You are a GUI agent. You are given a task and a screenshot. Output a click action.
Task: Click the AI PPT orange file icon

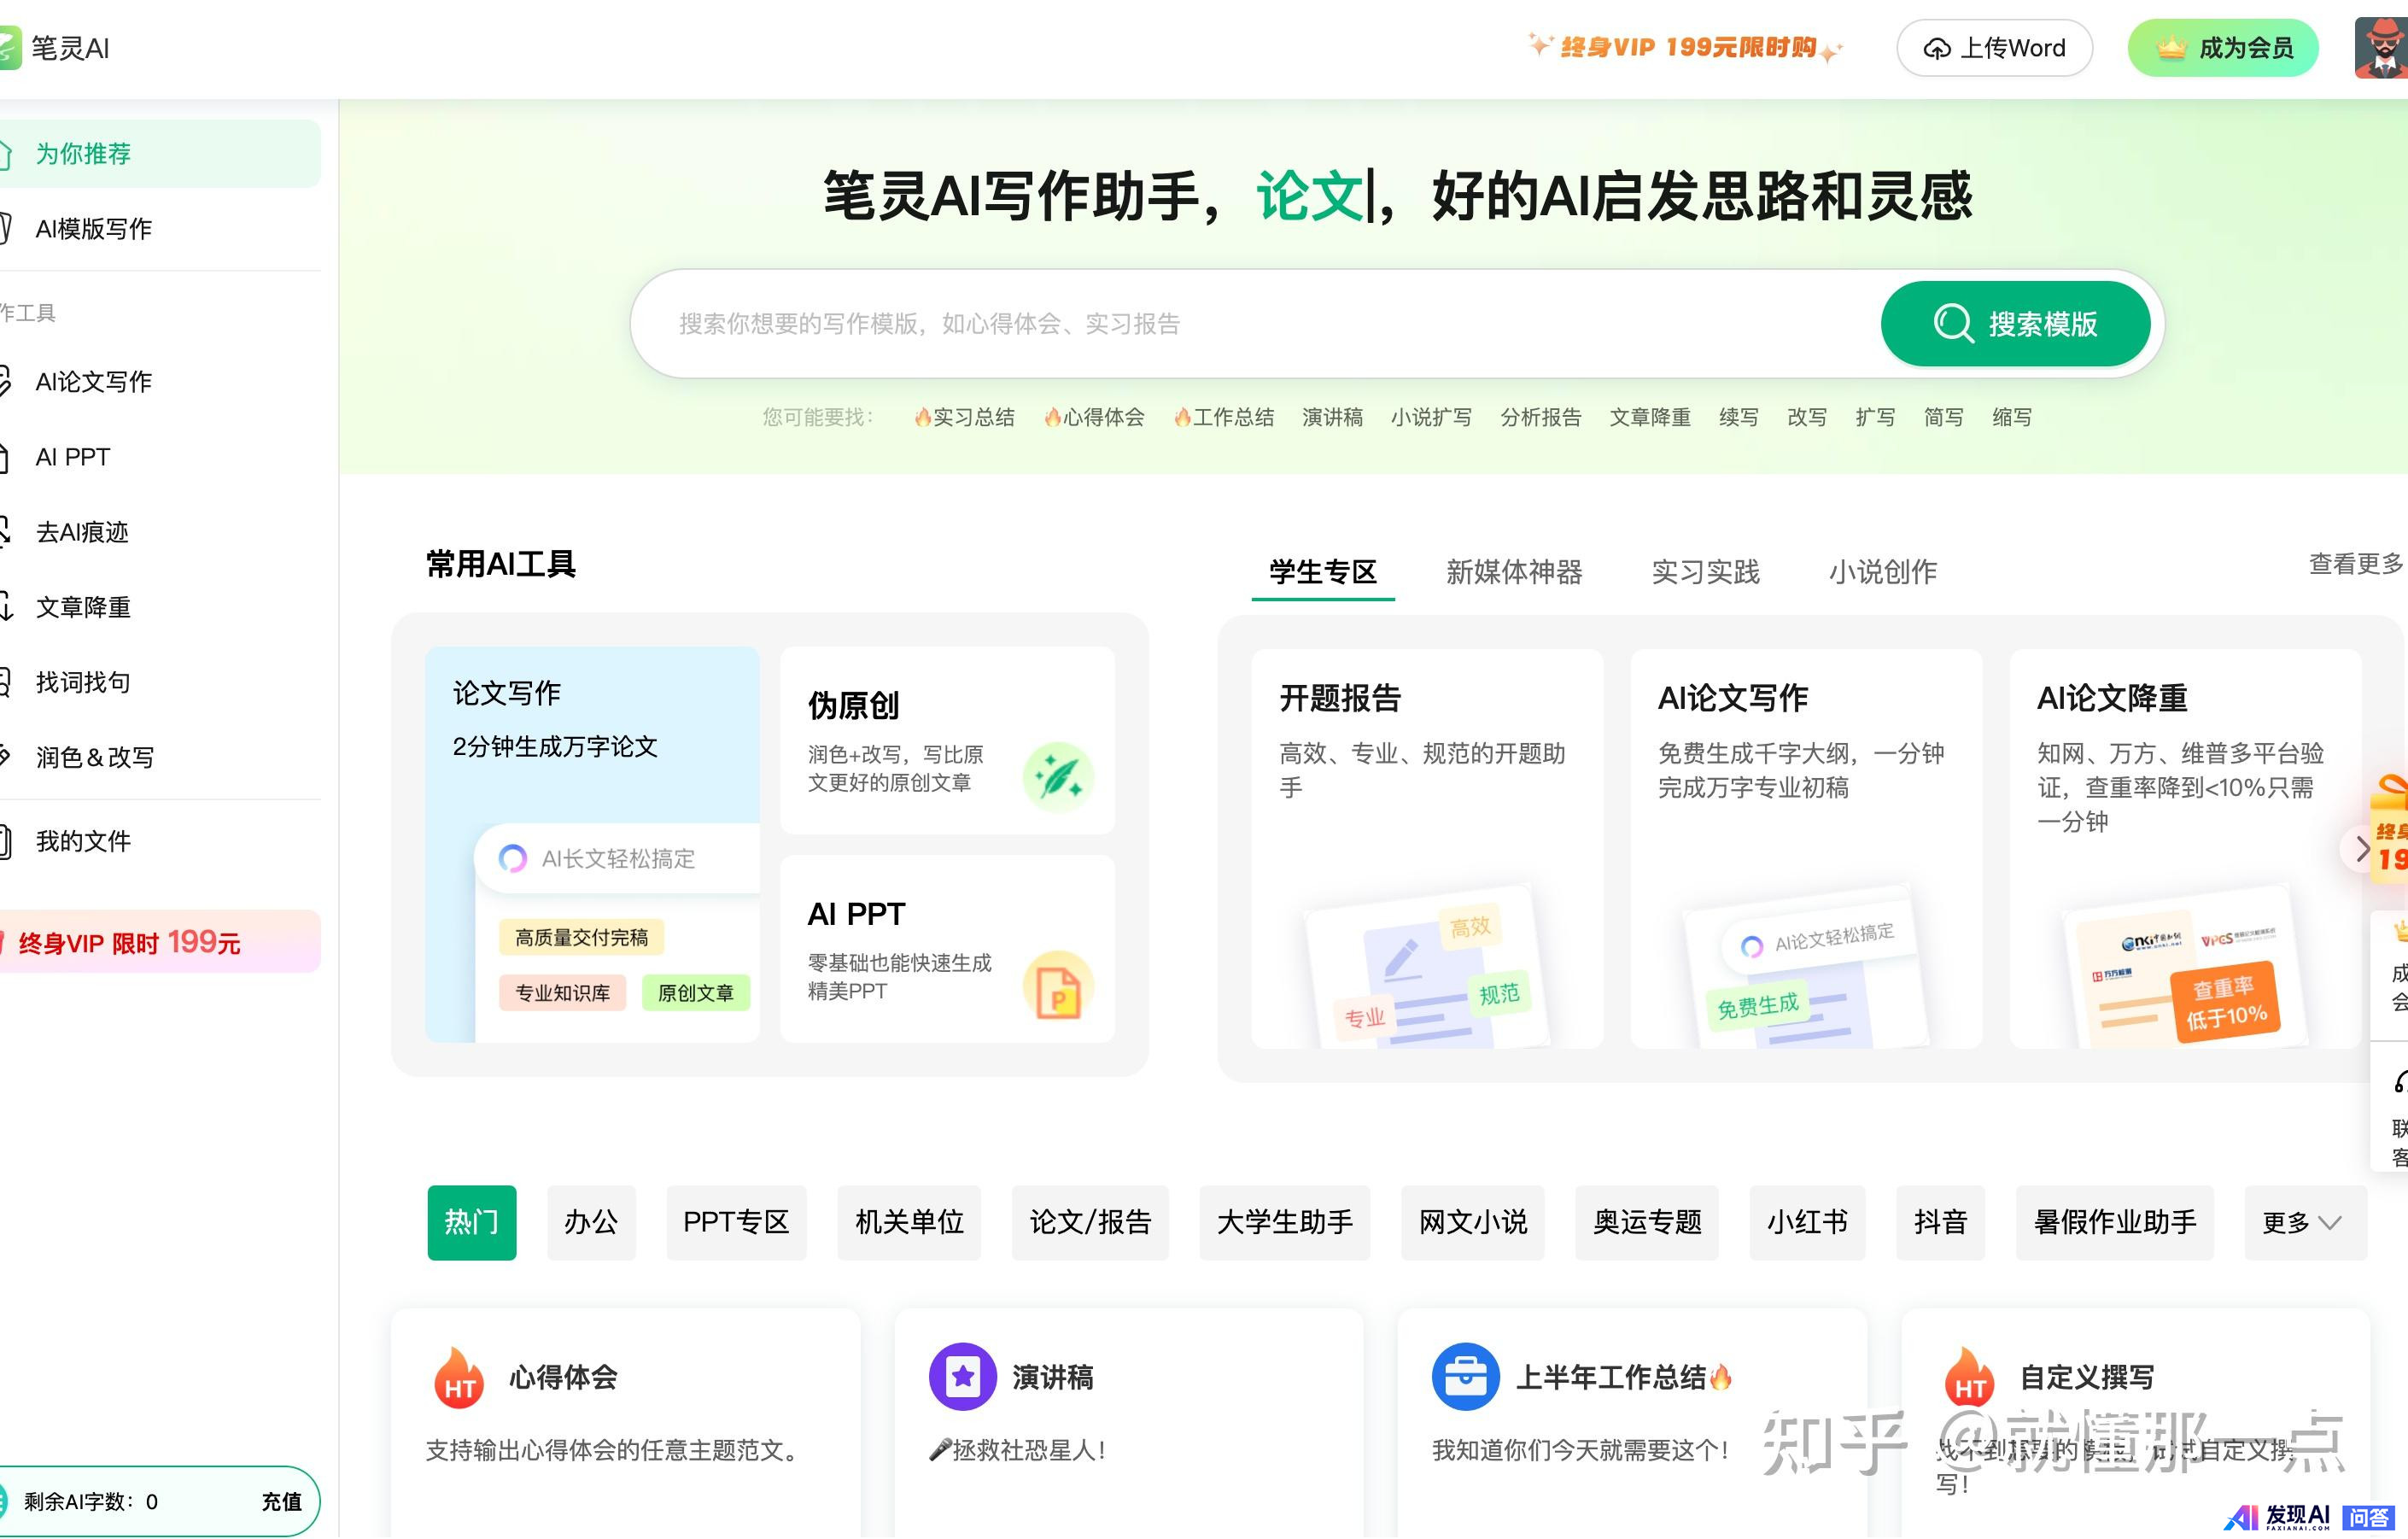pyautogui.click(x=1058, y=987)
